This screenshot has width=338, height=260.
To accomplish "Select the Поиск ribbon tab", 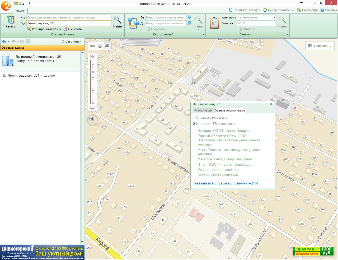I will click(x=20, y=11).
